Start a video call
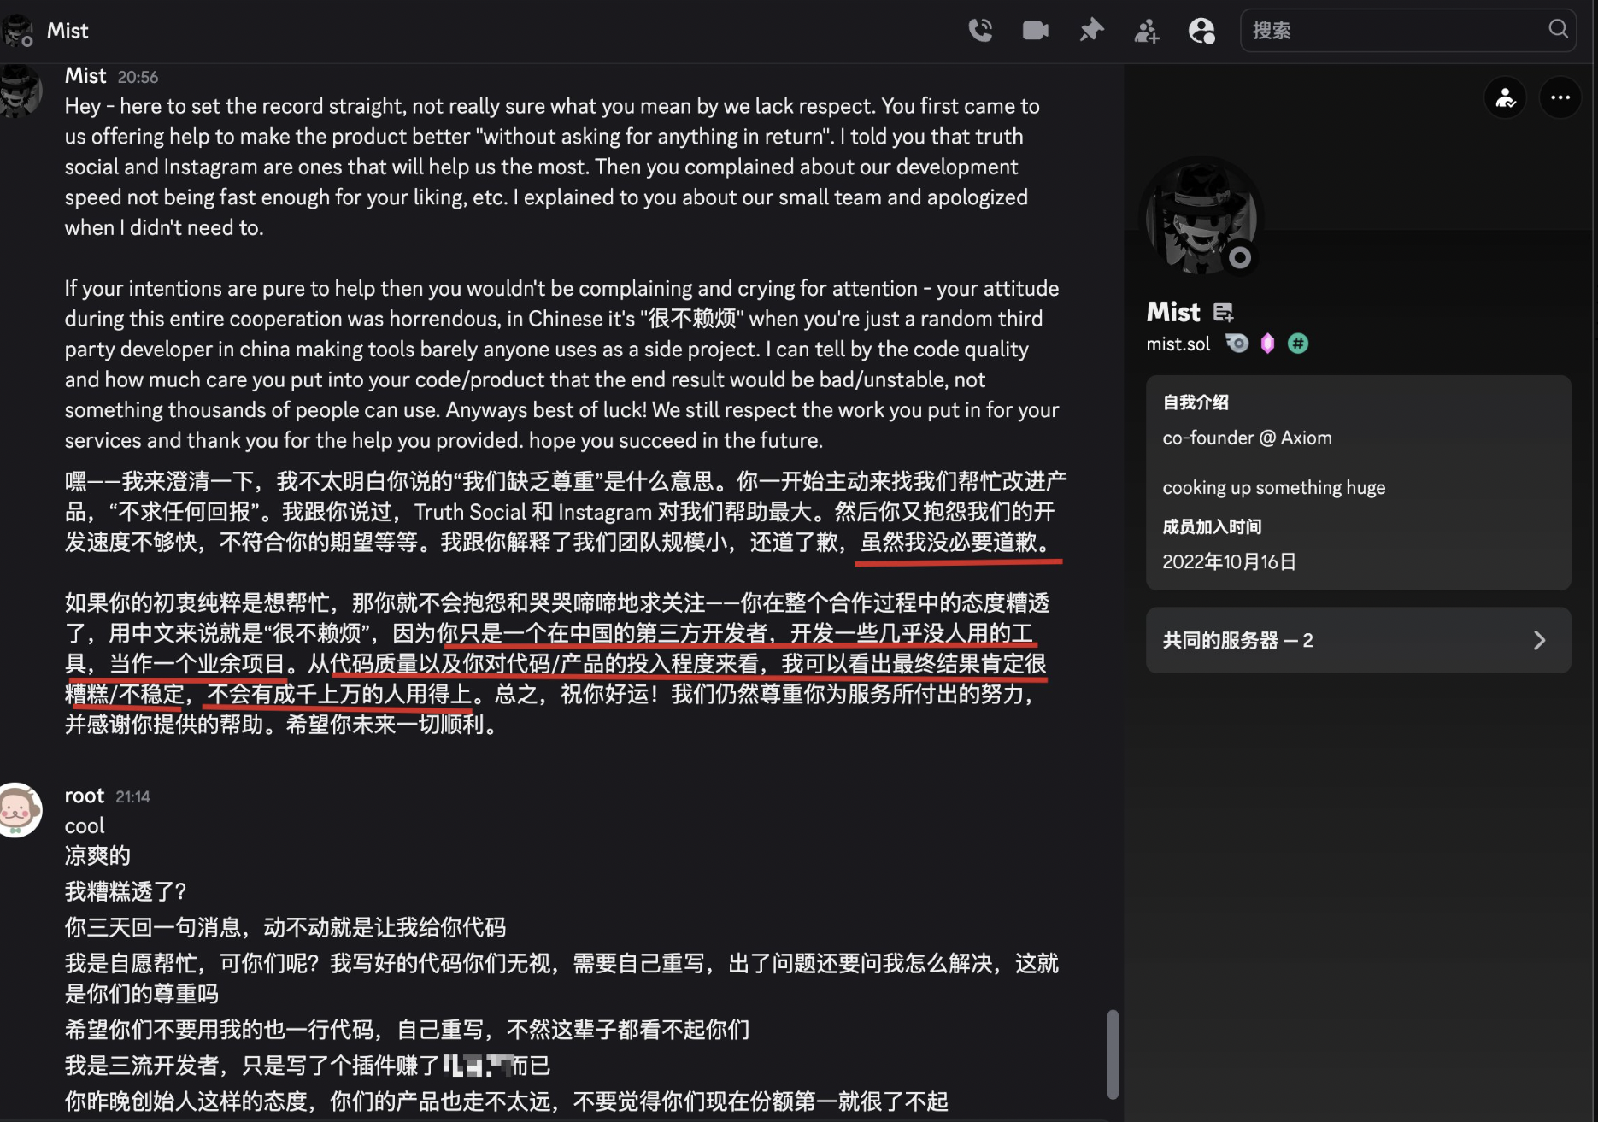This screenshot has width=1598, height=1122. 1036,31
